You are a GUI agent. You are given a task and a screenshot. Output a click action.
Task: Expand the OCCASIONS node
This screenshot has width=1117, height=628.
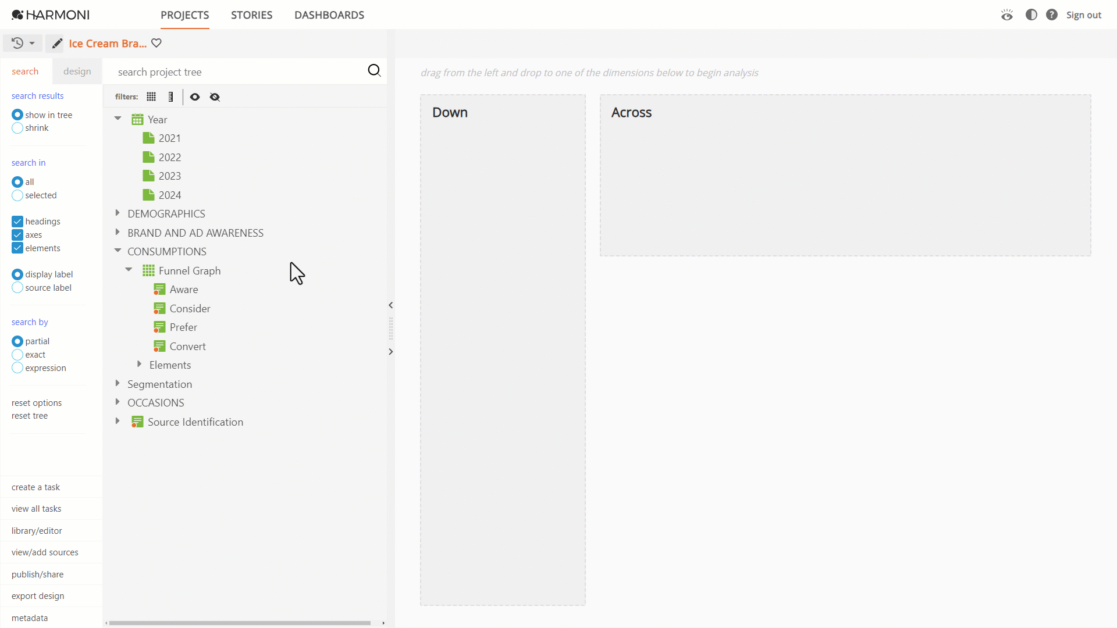(x=118, y=402)
